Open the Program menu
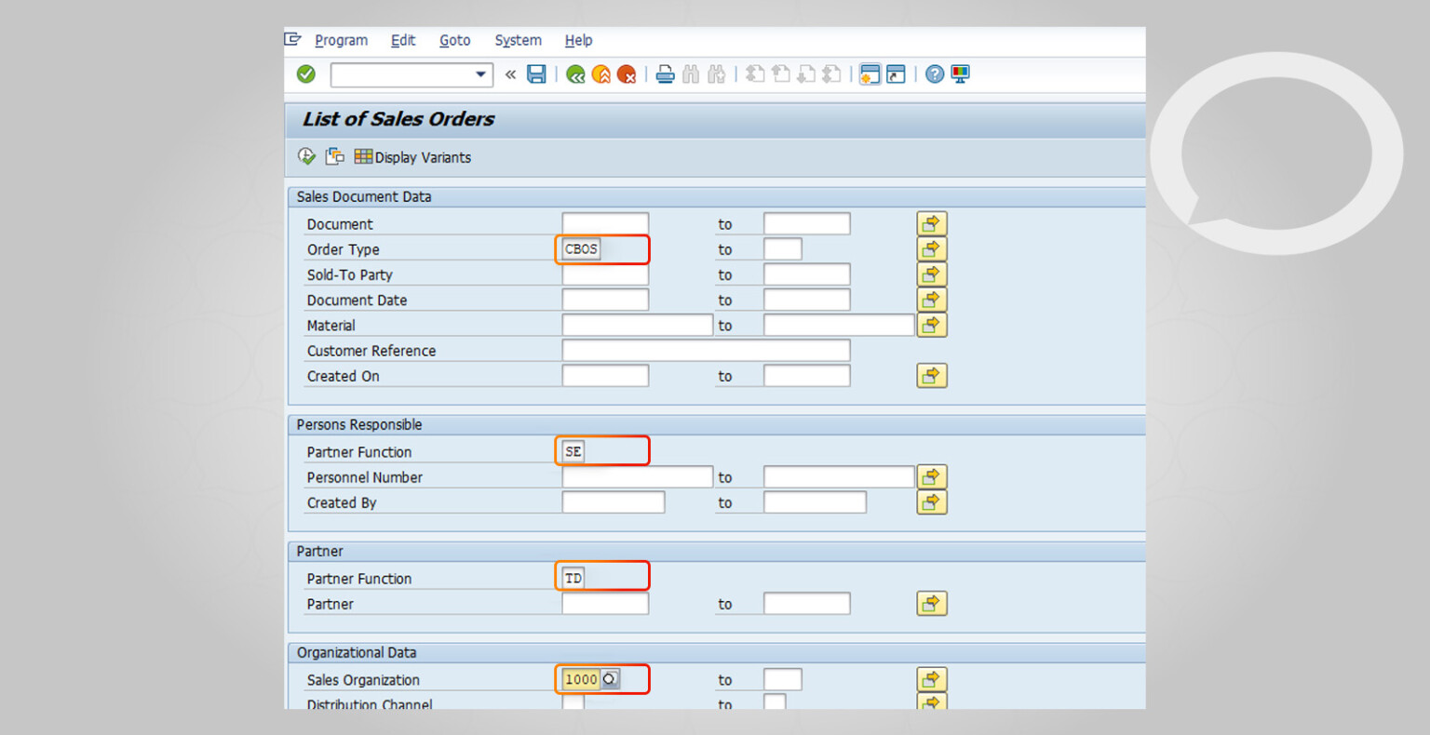The width and height of the screenshot is (1430, 735). click(341, 40)
